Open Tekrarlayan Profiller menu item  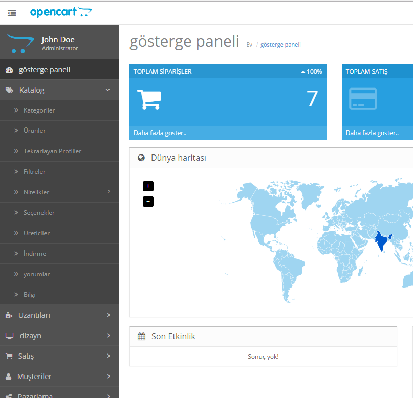pyautogui.click(x=59, y=151)
